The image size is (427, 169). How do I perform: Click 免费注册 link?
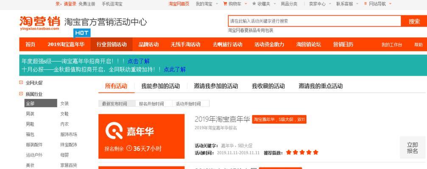(87, 4)
